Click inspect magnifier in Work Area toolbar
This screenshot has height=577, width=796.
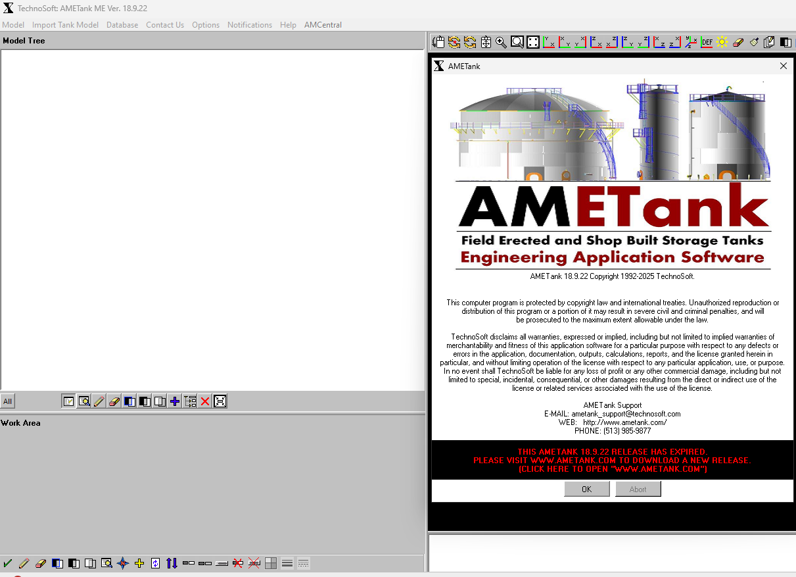click(x=106, y=563)
